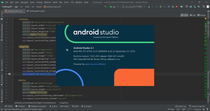Image resolution: width=210 pixels, height=111 pixels.
Task: Open the Tools menu
Action: pyautogui.click(x=66, y=2)
